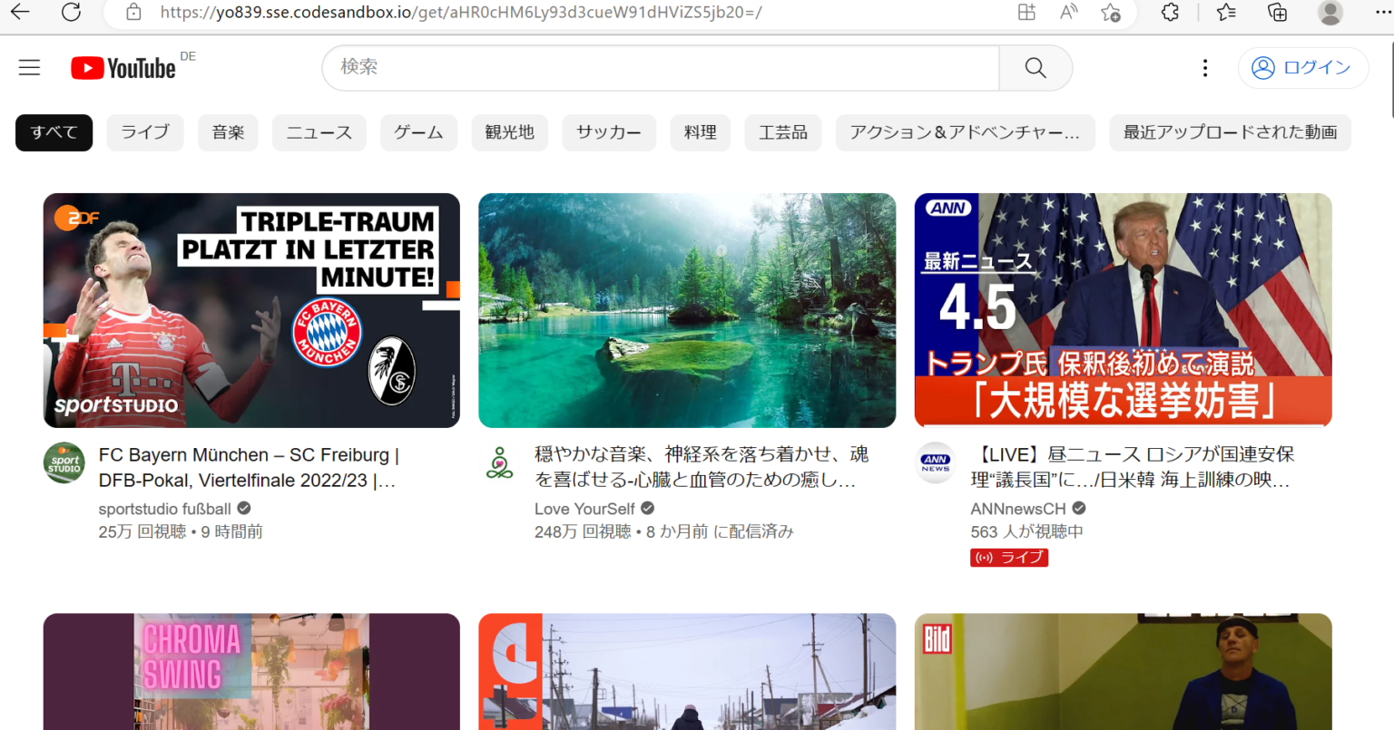Click the Love YourSelf channel avatar
Screen dimensions: 1394x730
click(499, 463)
